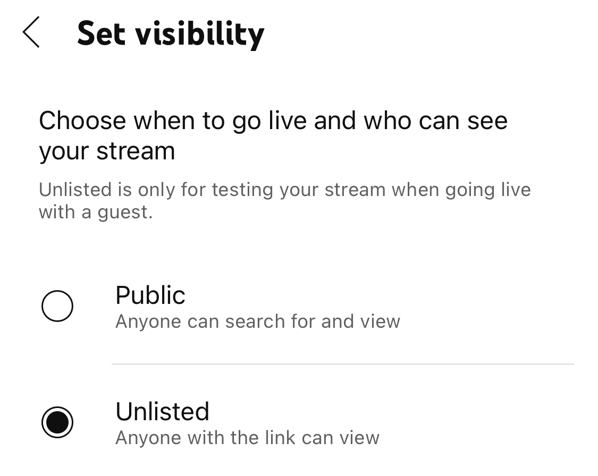Tap empty space right of "Public" label
Screen dimensions: 598x476
372,295
